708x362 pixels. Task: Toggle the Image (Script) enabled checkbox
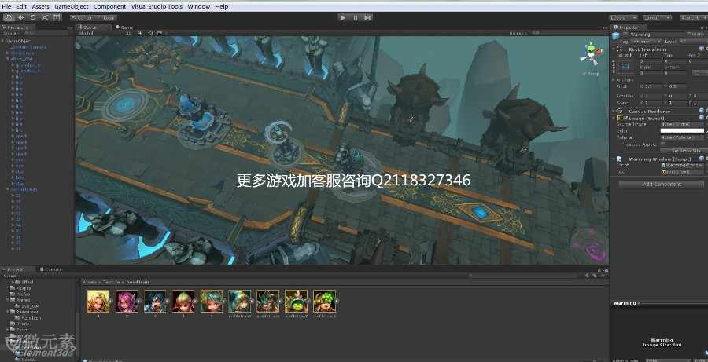click(626, 118)
